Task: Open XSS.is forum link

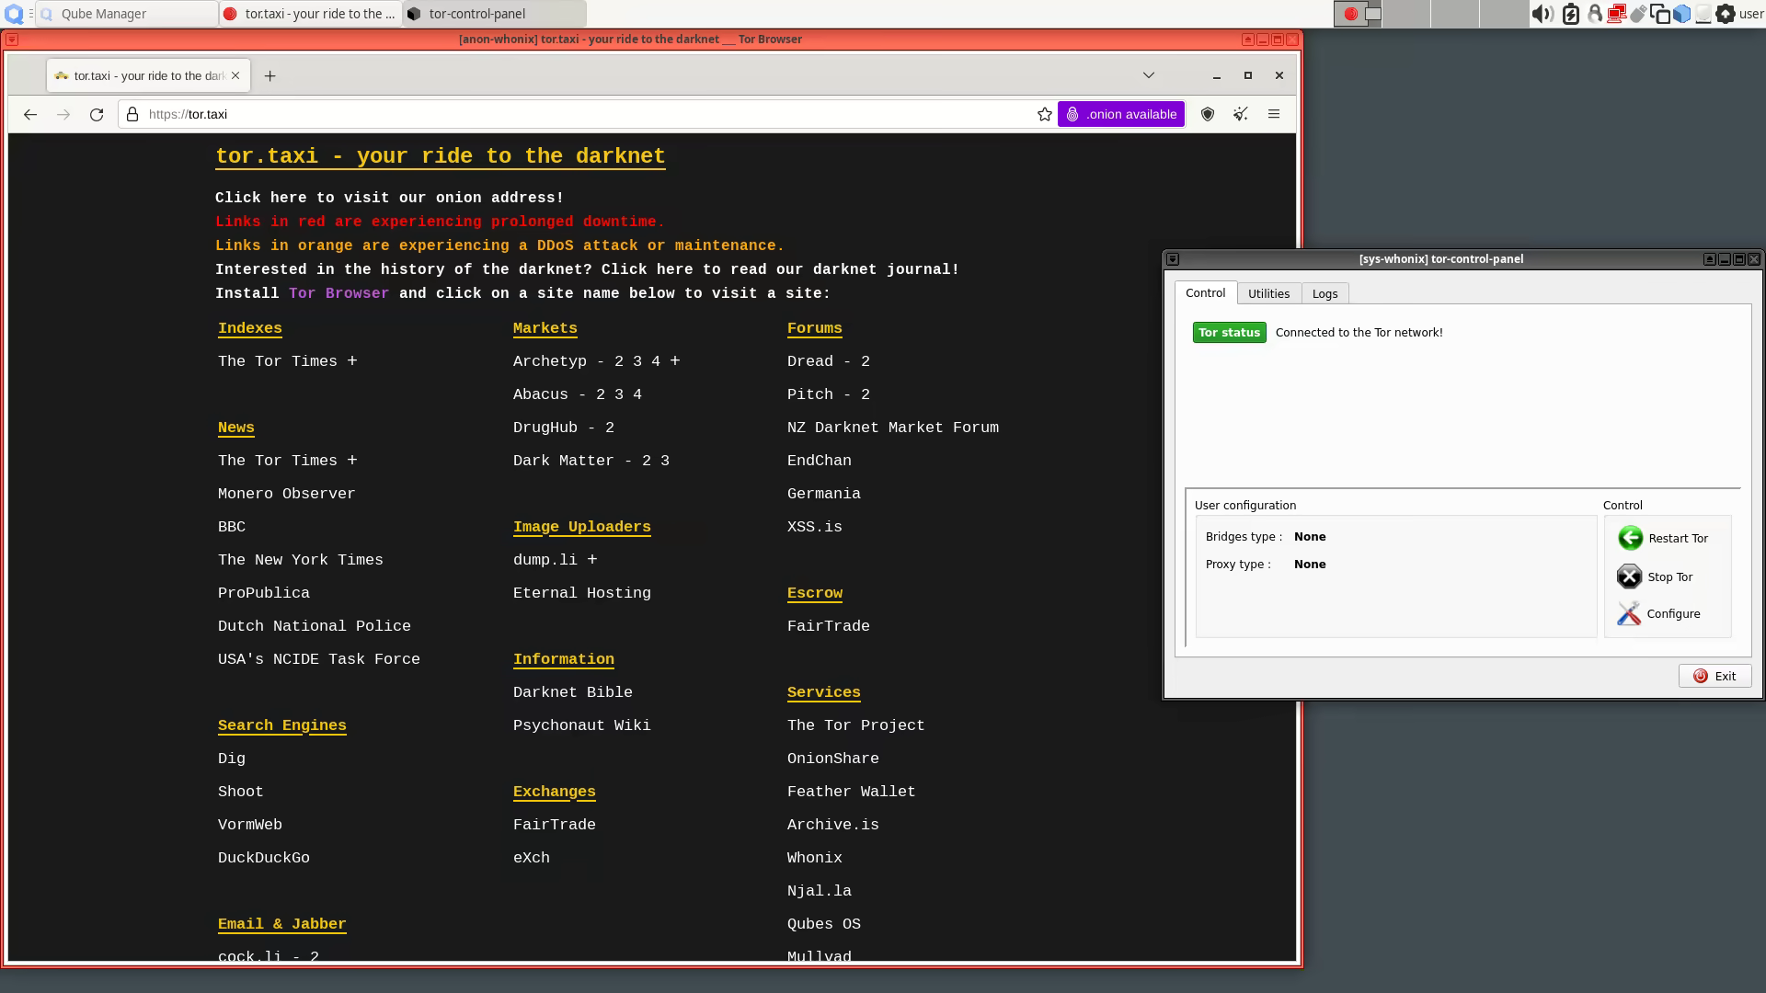Action: pos(814,527)
